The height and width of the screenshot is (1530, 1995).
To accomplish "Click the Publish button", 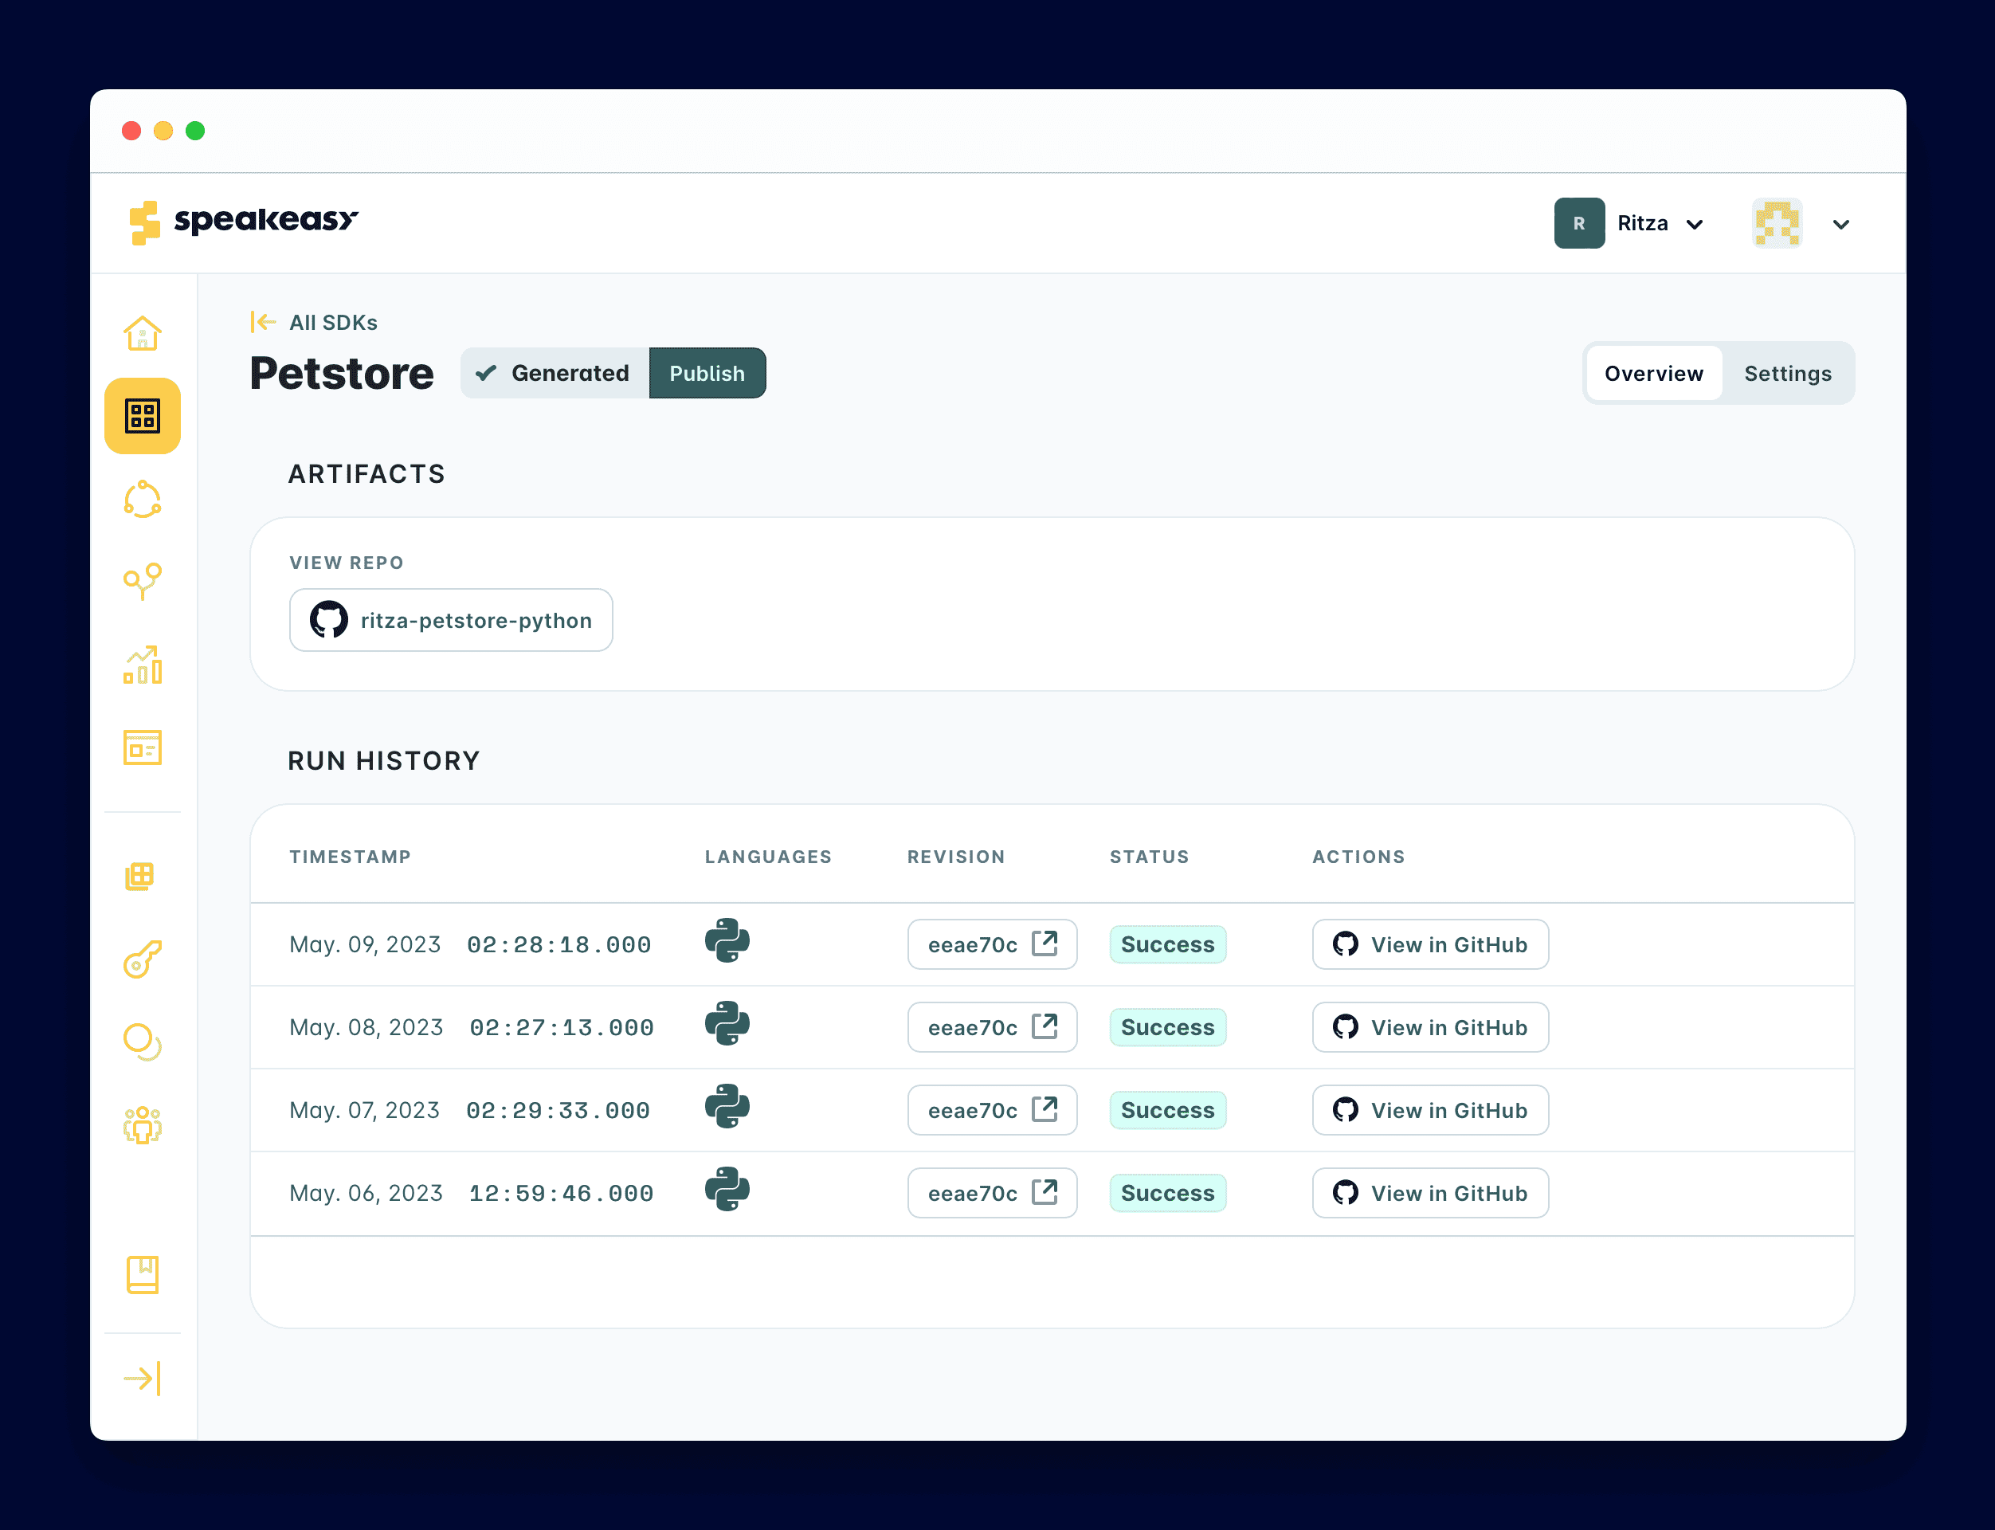I will click(708, 373).
